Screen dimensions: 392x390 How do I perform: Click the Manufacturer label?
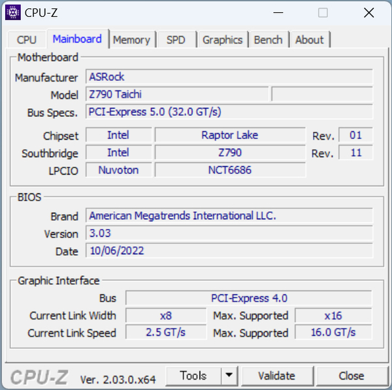point(46,78)
